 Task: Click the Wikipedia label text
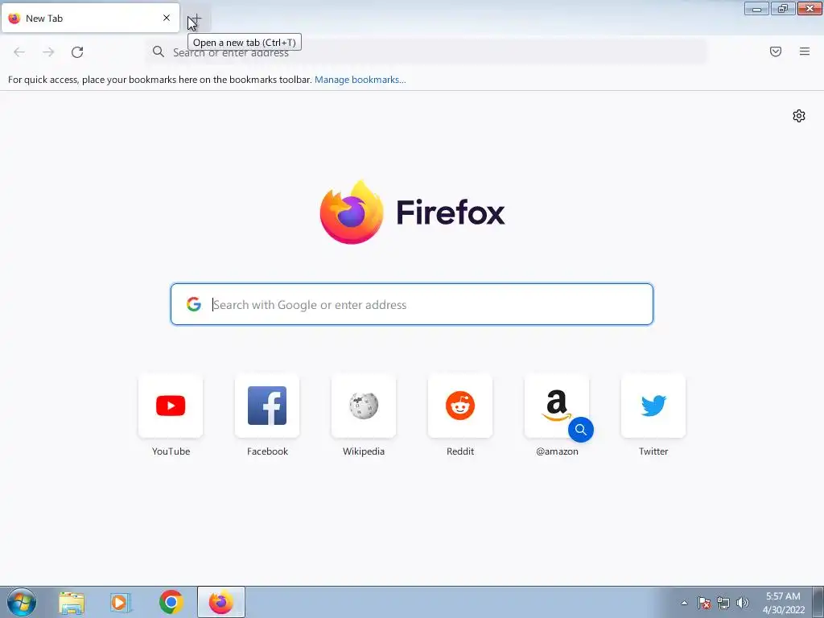pos(364,451)
